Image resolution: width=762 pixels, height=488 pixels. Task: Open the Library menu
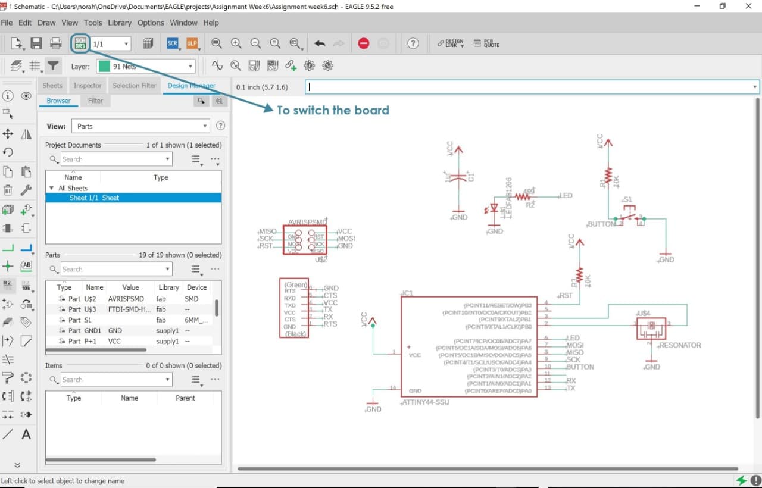point(120,23)
